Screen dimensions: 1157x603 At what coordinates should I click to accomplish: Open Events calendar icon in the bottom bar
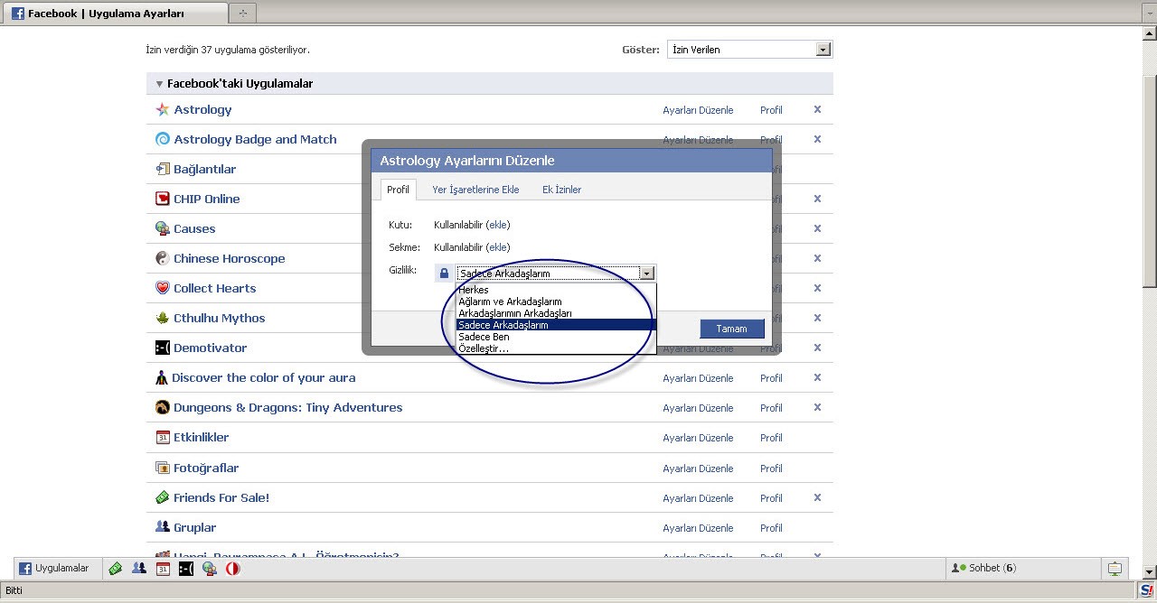click(x=163, y=569)
